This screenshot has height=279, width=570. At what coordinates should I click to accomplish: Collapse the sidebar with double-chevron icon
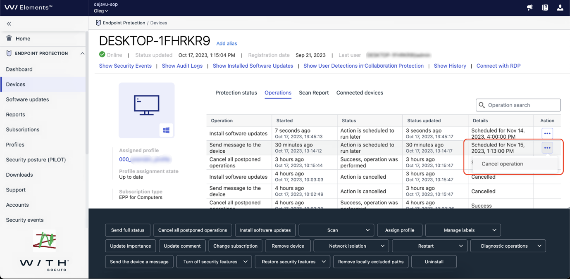tap(9, 24)
